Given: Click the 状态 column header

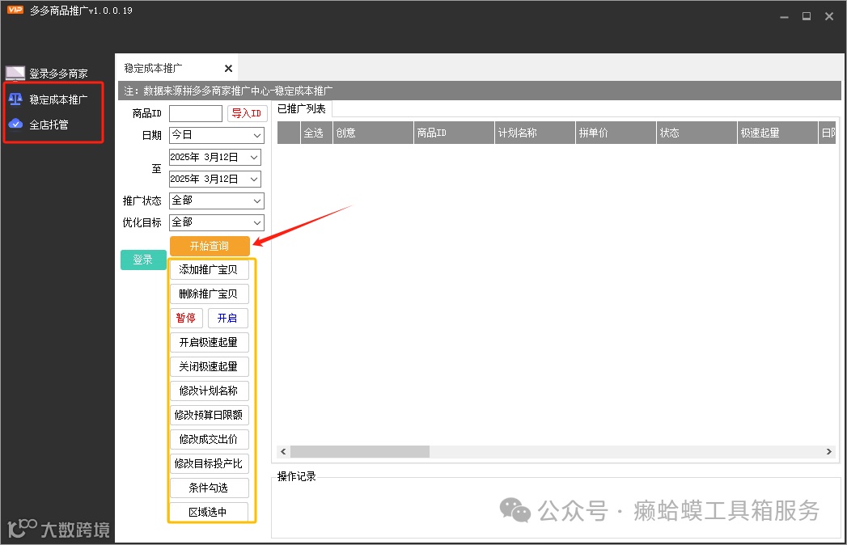Looking at the screenshot, I should [697, 133].
